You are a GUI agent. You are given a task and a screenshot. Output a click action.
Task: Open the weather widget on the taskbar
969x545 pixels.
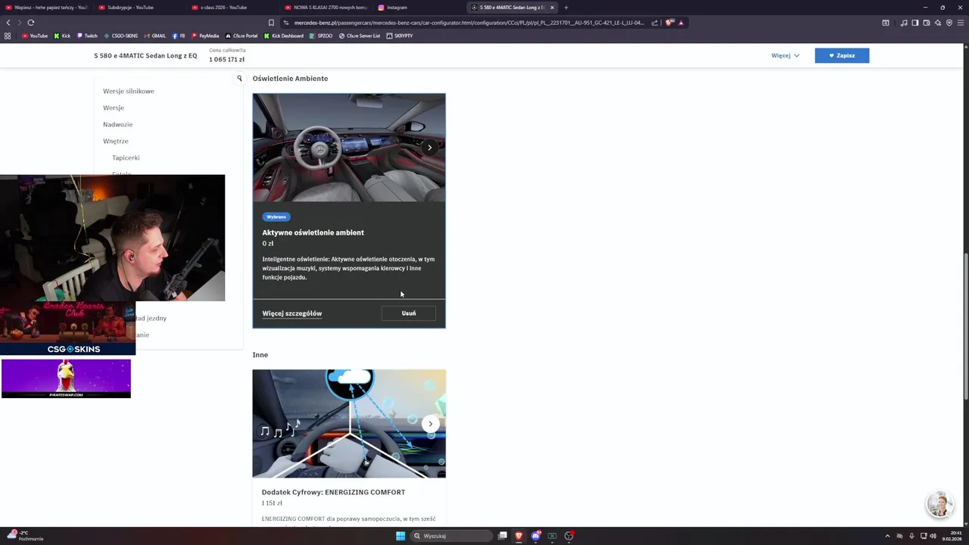click(24, 536)
